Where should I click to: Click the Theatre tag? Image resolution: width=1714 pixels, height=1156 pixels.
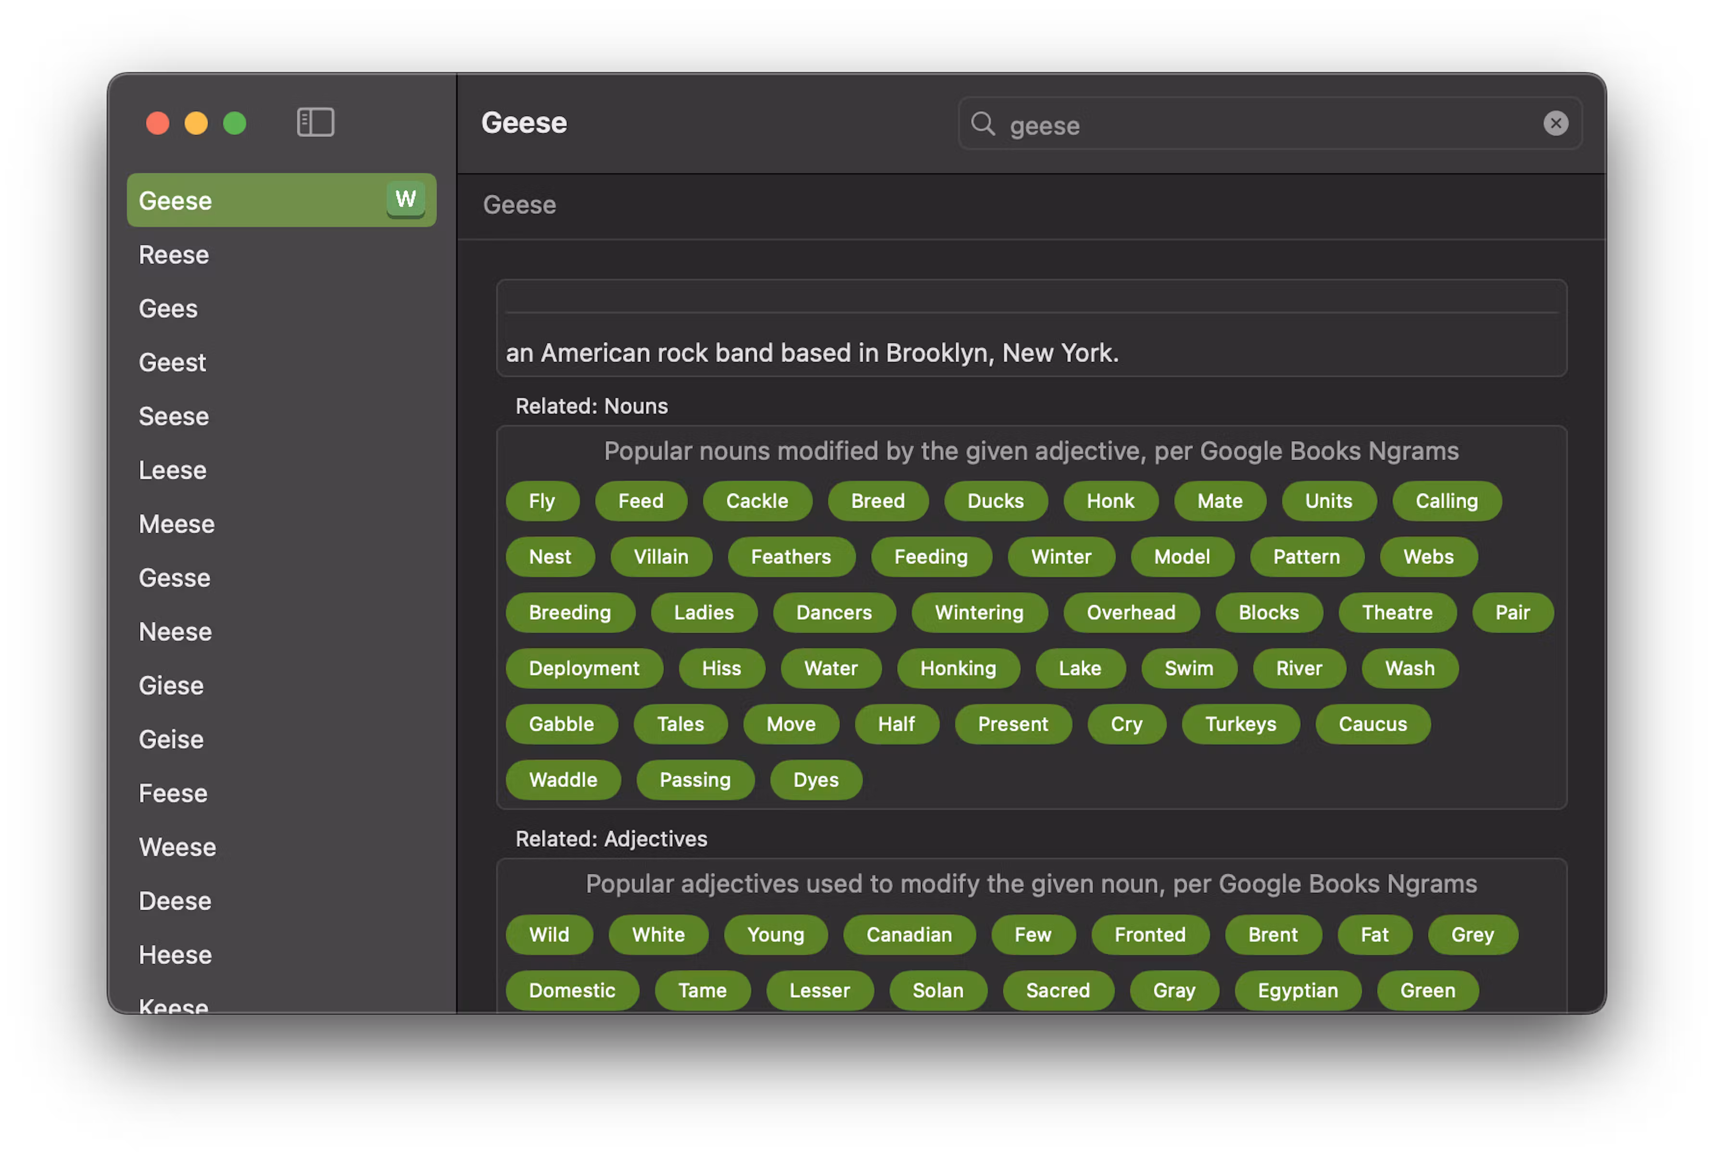(1397, 613)
